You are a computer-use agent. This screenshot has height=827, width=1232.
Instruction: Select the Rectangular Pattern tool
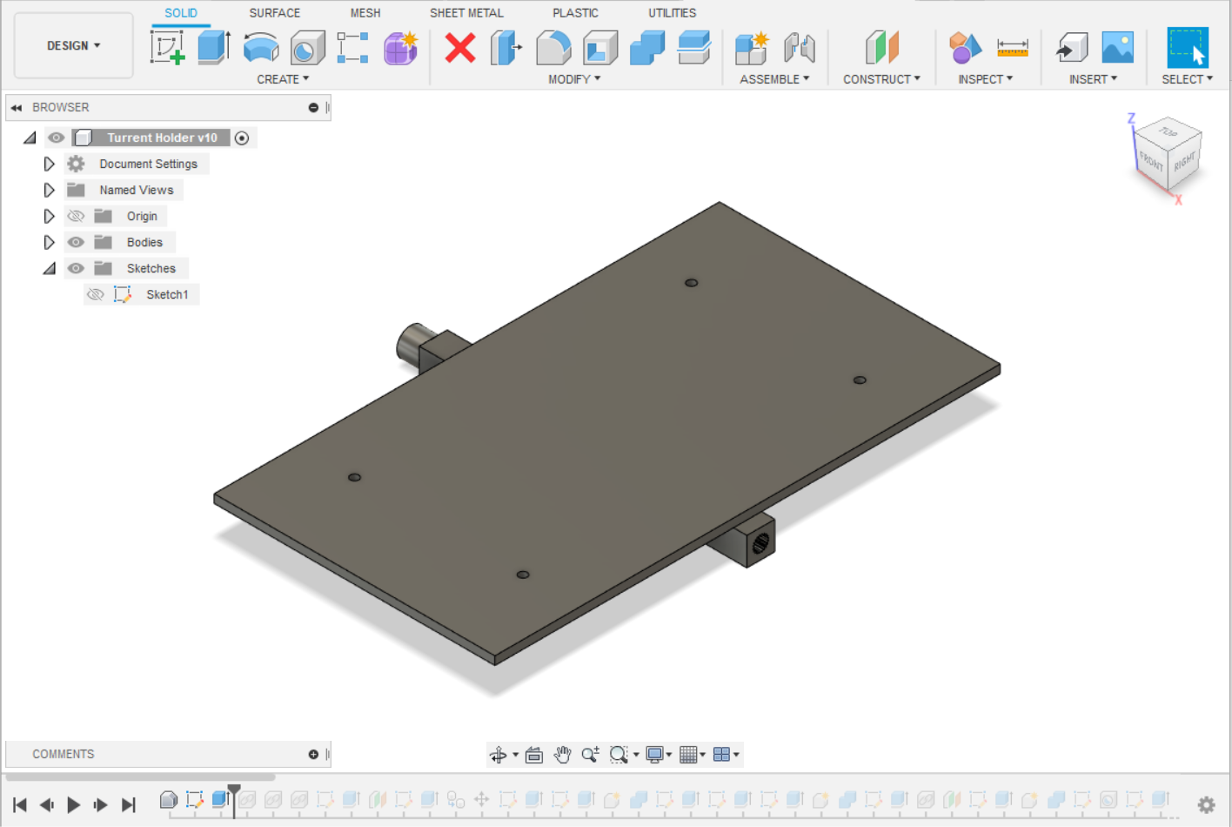tap(352, 48)
